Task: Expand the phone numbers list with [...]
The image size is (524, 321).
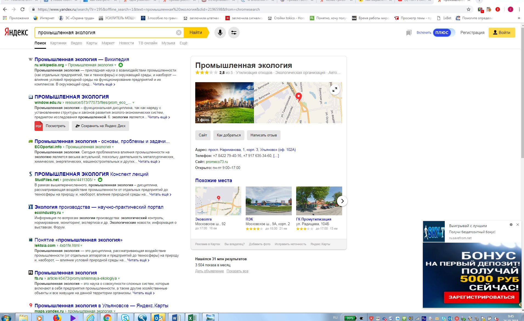Action: (276, 156)
